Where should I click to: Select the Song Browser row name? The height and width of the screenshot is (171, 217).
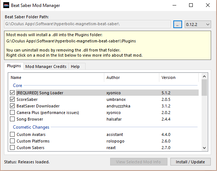pos(30,119)
